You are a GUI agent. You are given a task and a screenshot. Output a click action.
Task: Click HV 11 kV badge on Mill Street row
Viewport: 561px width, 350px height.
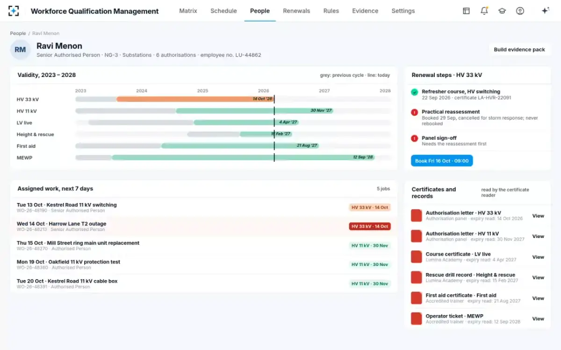coord(370,245)
